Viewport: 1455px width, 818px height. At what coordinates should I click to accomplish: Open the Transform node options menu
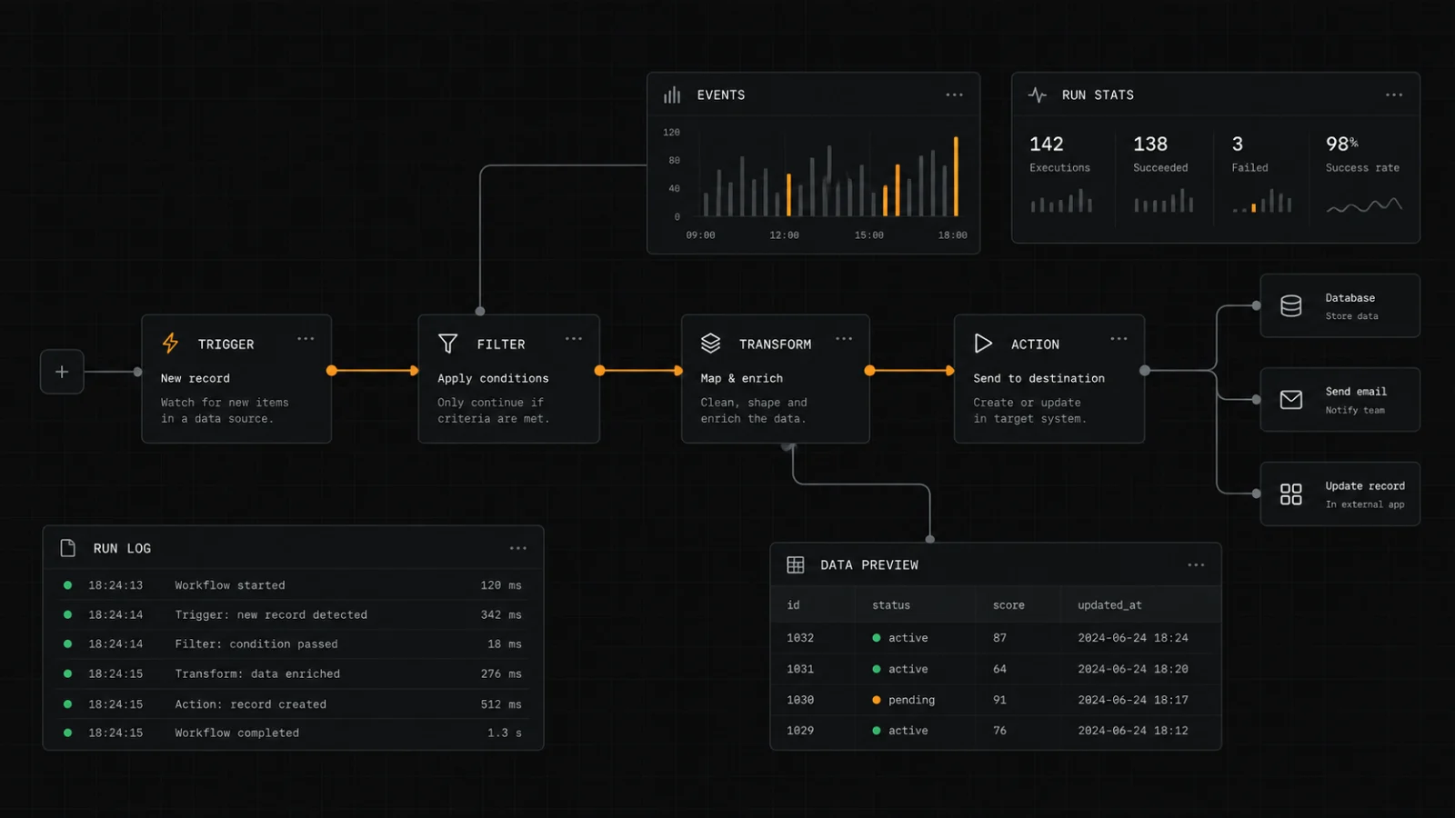(x=844, y=339)
